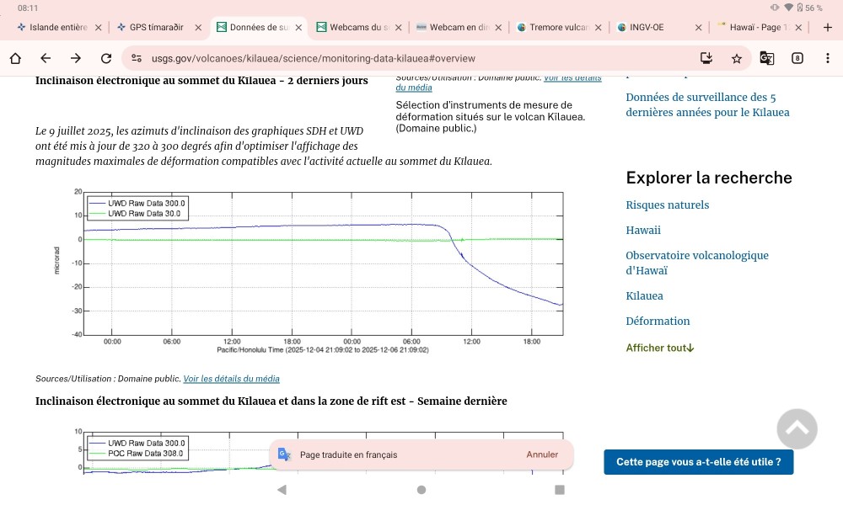Tap the install page icon in the toolbar
The width and height of the screenshot is (843, 505).
(706, 58)
